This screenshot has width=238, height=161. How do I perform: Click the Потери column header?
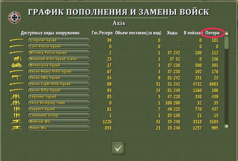(212, 33)
